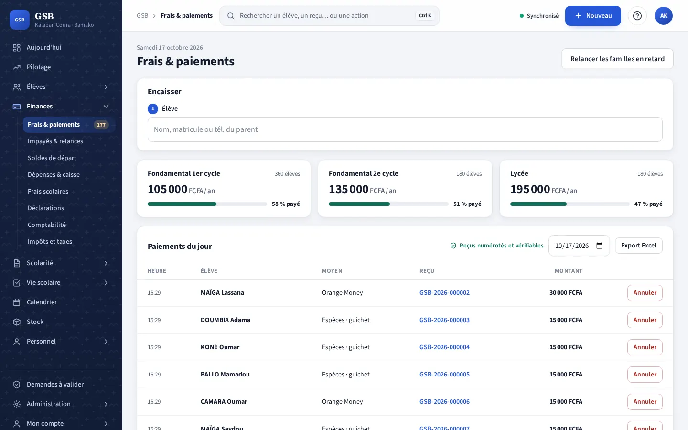Image resolution: width=688 pixels, height=430 pixels.
Task: Click the Demandes à valider shield icon
Action: (17, 385)
